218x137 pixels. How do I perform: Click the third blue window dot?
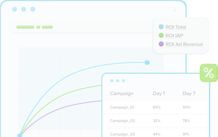(33, 9)
